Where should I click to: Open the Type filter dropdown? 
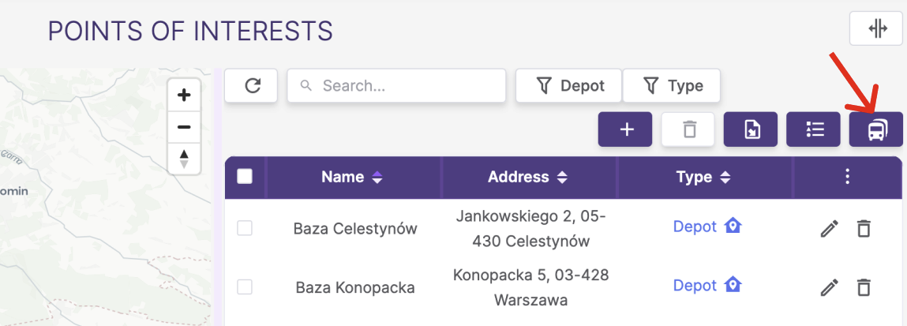tap(672, 86)
